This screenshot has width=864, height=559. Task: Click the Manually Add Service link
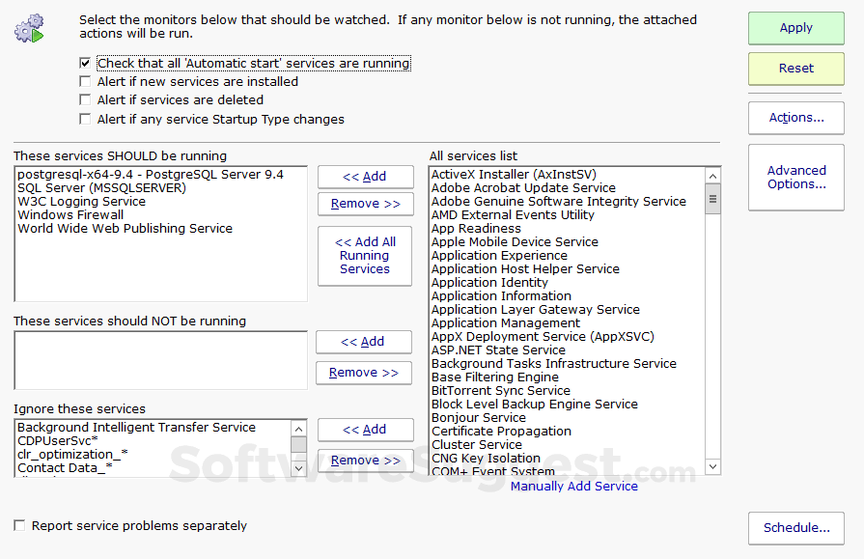pos(573,486)
